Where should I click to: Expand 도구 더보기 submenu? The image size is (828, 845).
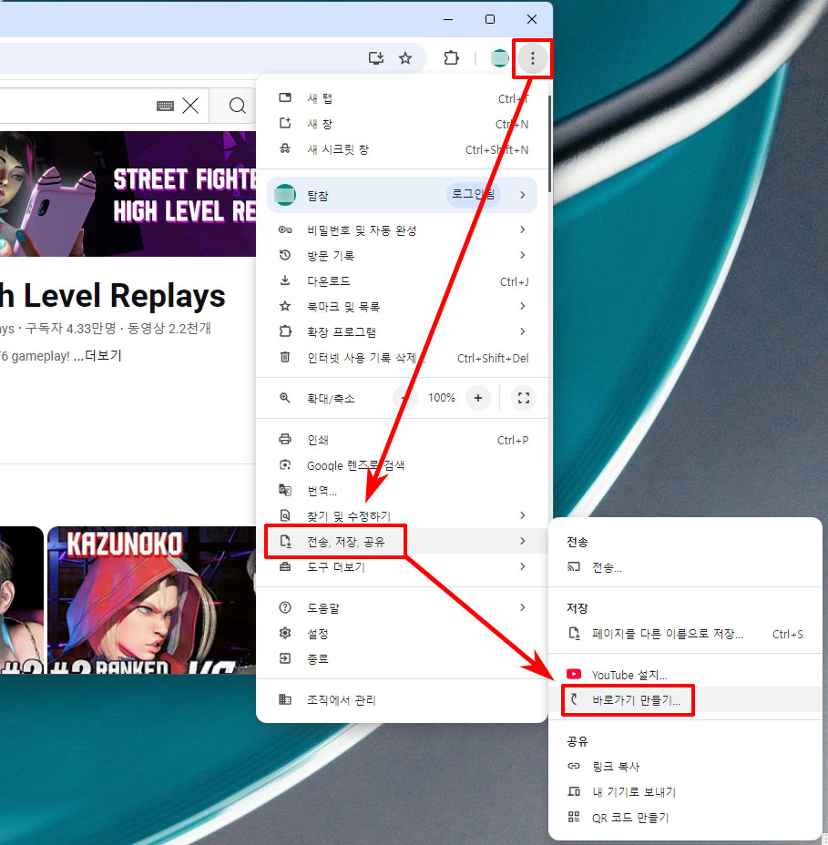click(x=403, y=566)
